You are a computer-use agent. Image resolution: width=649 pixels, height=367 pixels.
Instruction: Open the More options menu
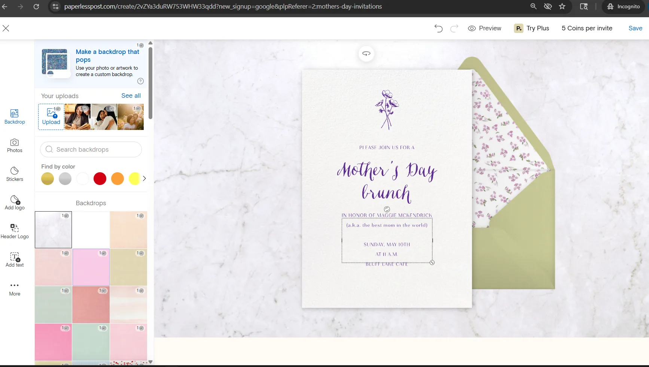click(x=15, y=289)
